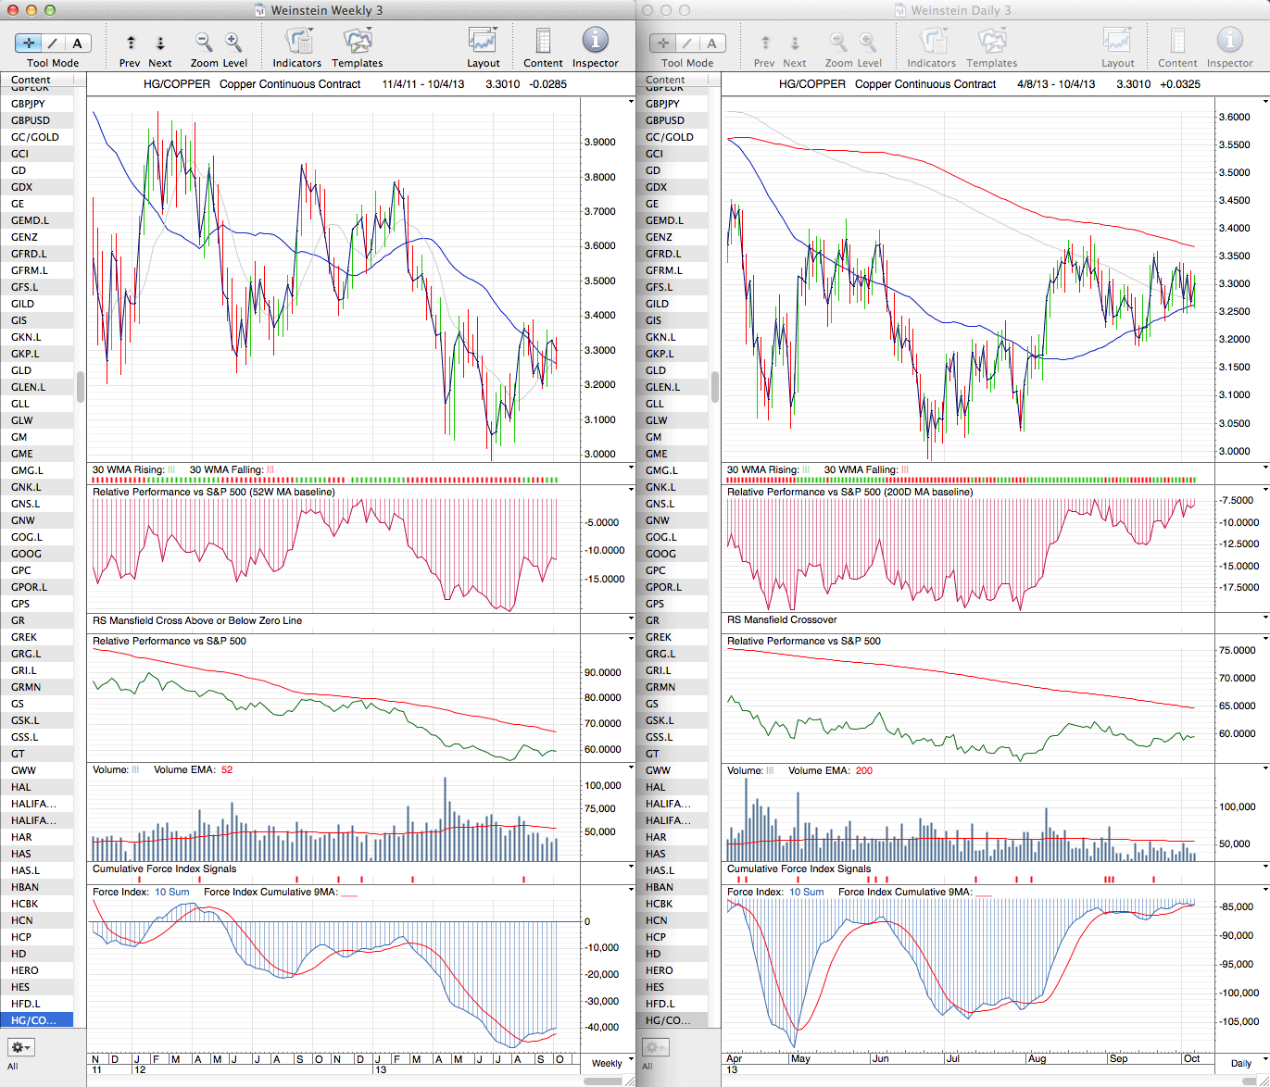The height and width of the screenshot is (1087, 1270).
Task: Toggle the Content sidebar icon in Weekly toolbar
Action: 543,42
